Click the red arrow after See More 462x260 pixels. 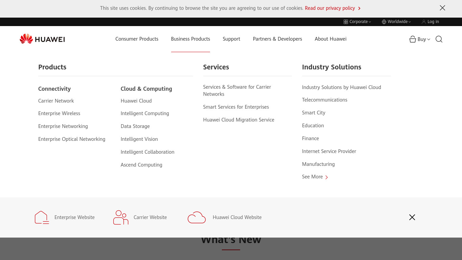pos(326,177)
